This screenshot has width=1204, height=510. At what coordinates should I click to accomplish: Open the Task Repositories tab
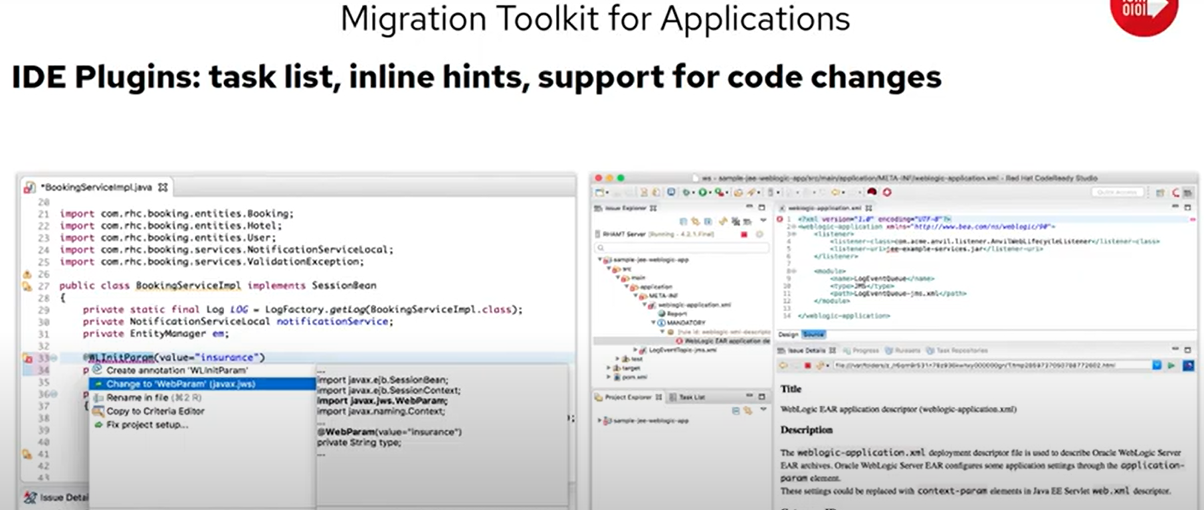957,350
